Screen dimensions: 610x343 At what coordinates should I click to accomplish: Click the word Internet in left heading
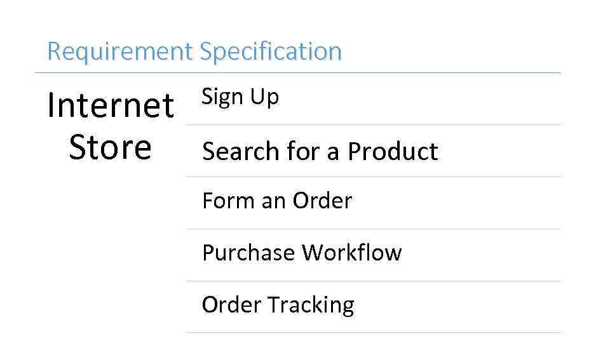tap(111, 106)
